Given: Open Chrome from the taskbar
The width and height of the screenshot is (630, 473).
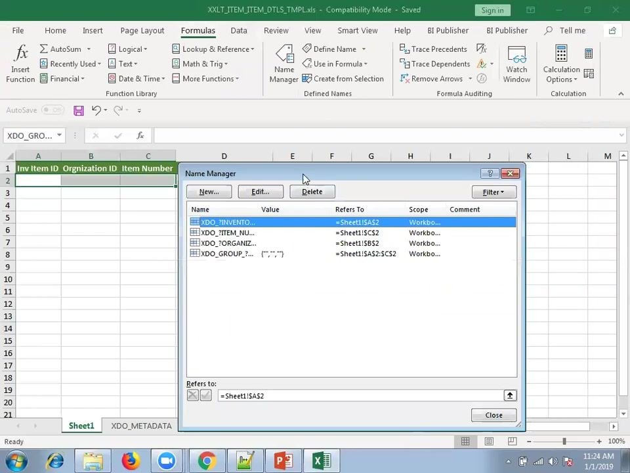Looking at the screenshot, I should [207, 461].
